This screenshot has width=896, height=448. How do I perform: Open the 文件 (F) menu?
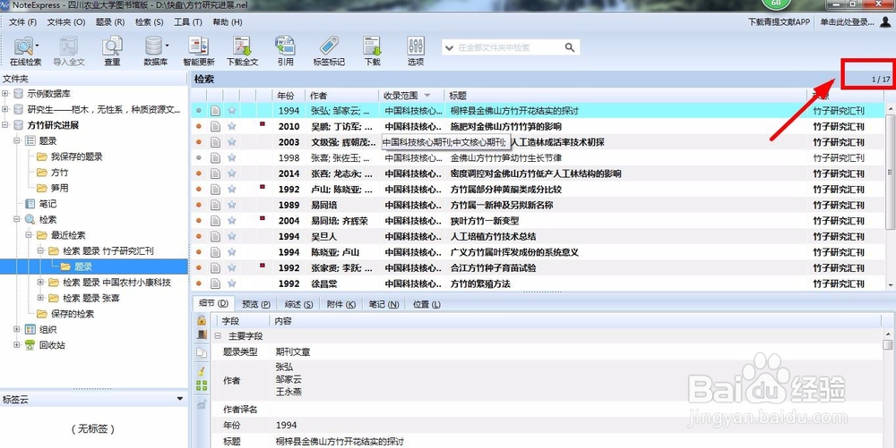23,22
